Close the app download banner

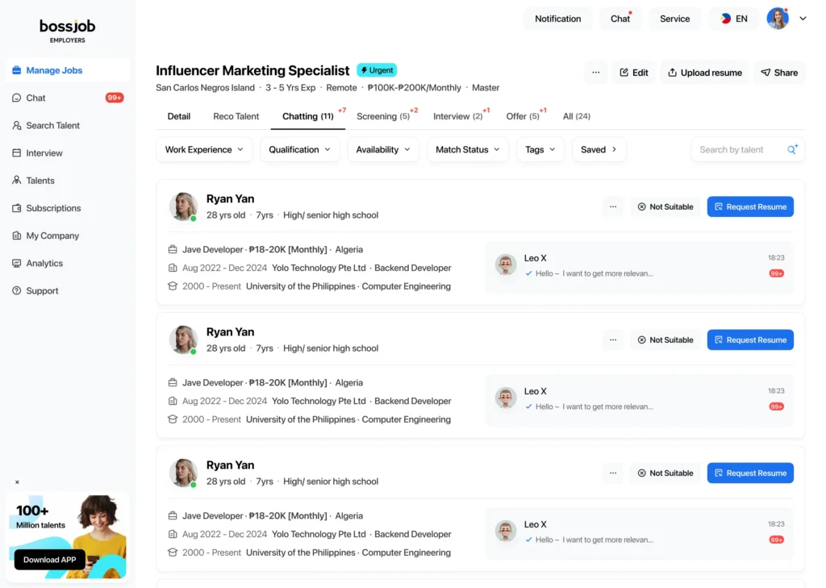[17, 482]
